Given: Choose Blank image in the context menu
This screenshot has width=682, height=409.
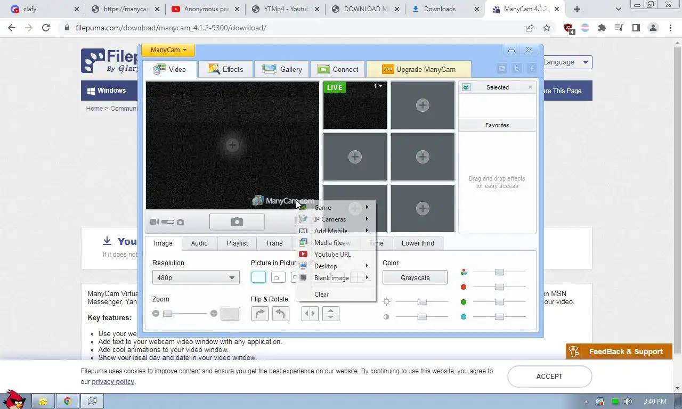Looking at the screenshot, I should click(x=336, y=278).
